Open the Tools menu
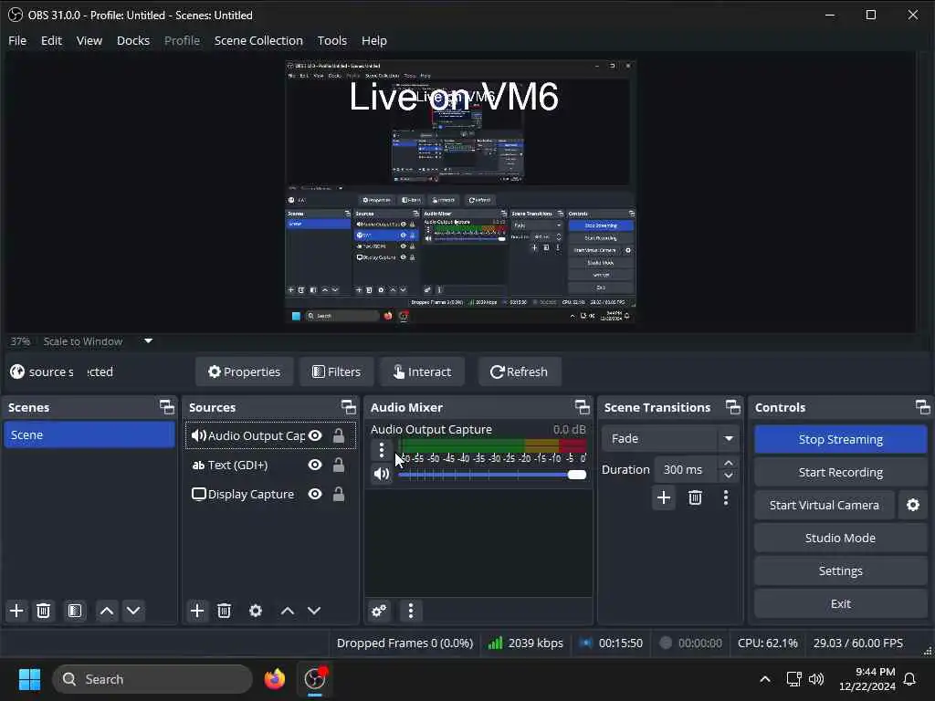The width and height of the screenshot is (935, 701). (x=332, y=40)
